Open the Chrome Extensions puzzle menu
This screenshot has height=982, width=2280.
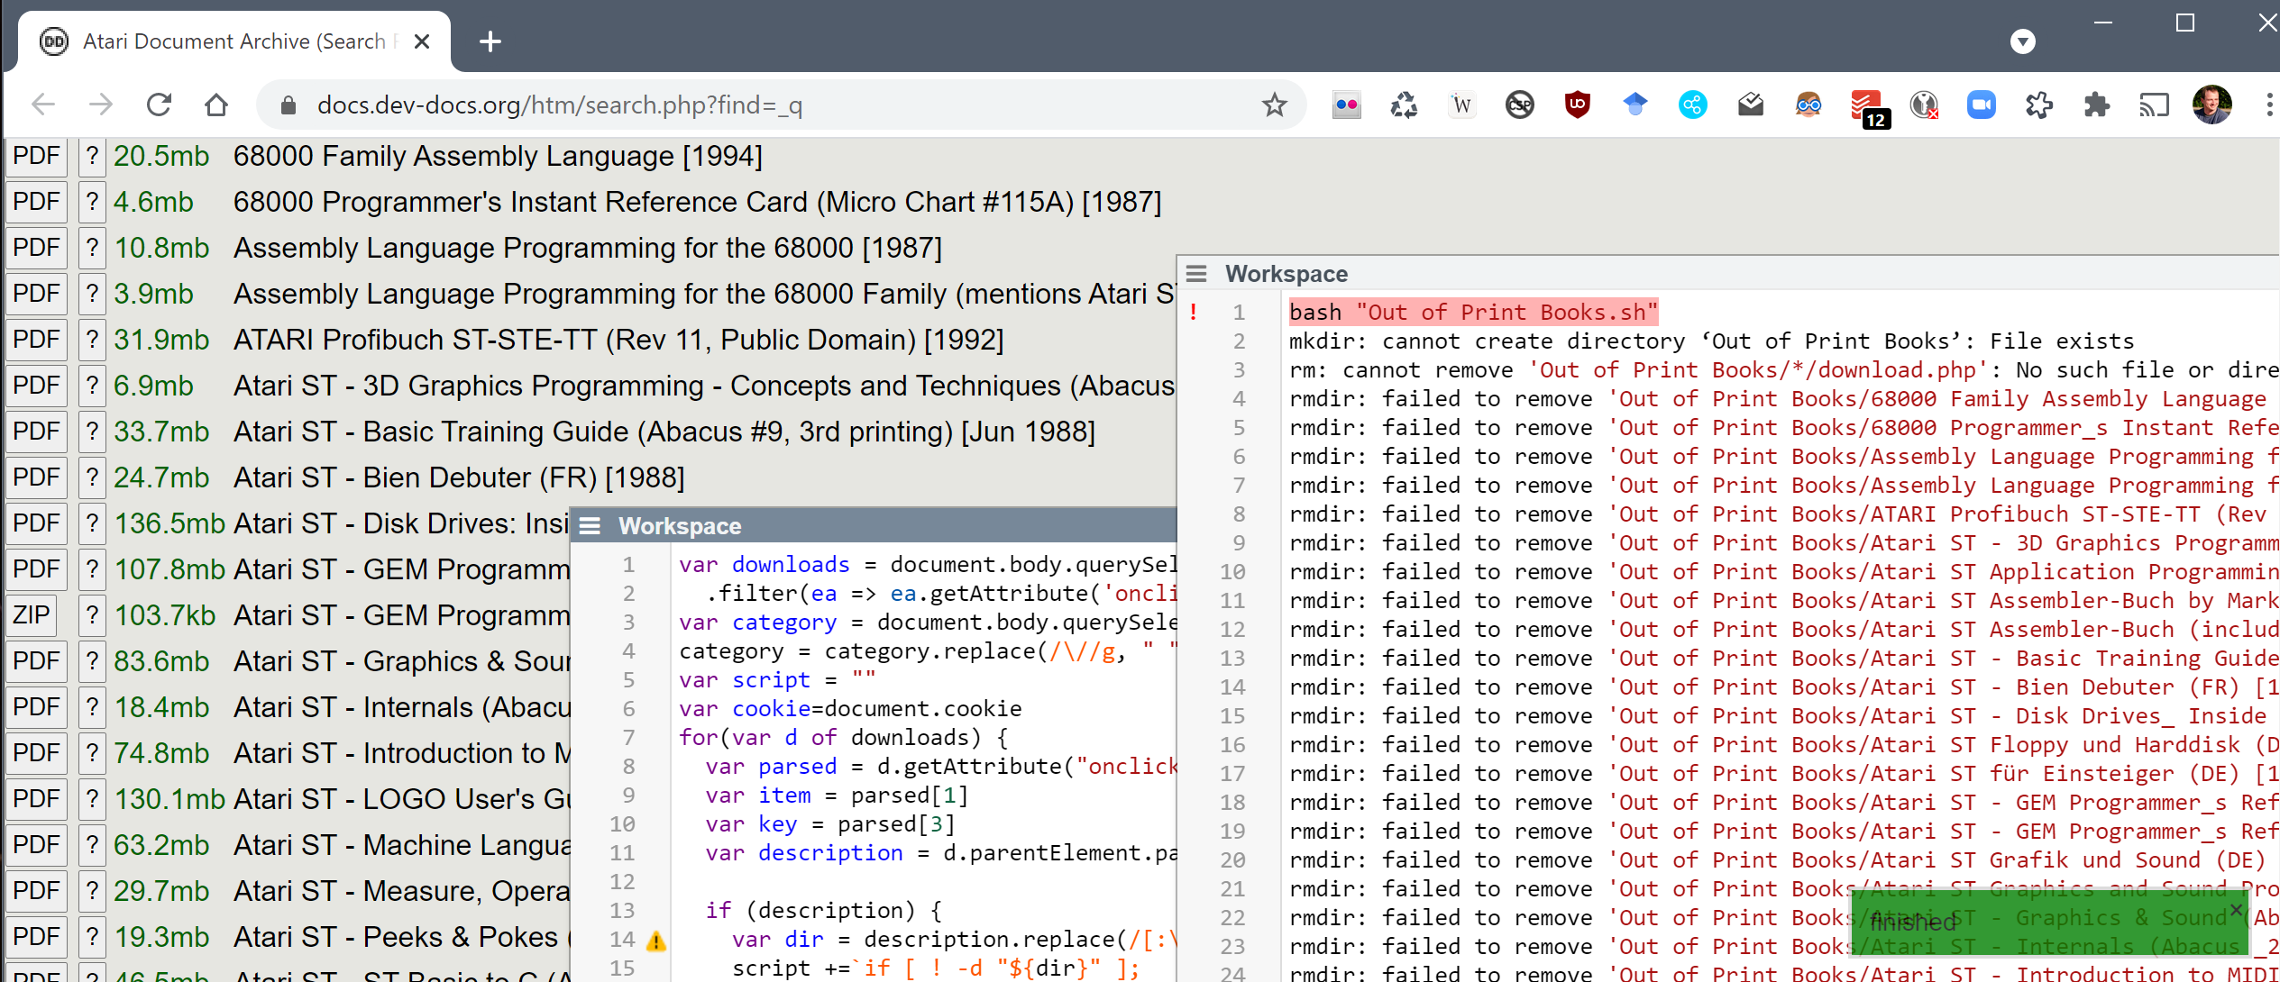(x=2096, y=105)
